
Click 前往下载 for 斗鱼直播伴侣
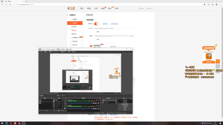pos(113,46)
